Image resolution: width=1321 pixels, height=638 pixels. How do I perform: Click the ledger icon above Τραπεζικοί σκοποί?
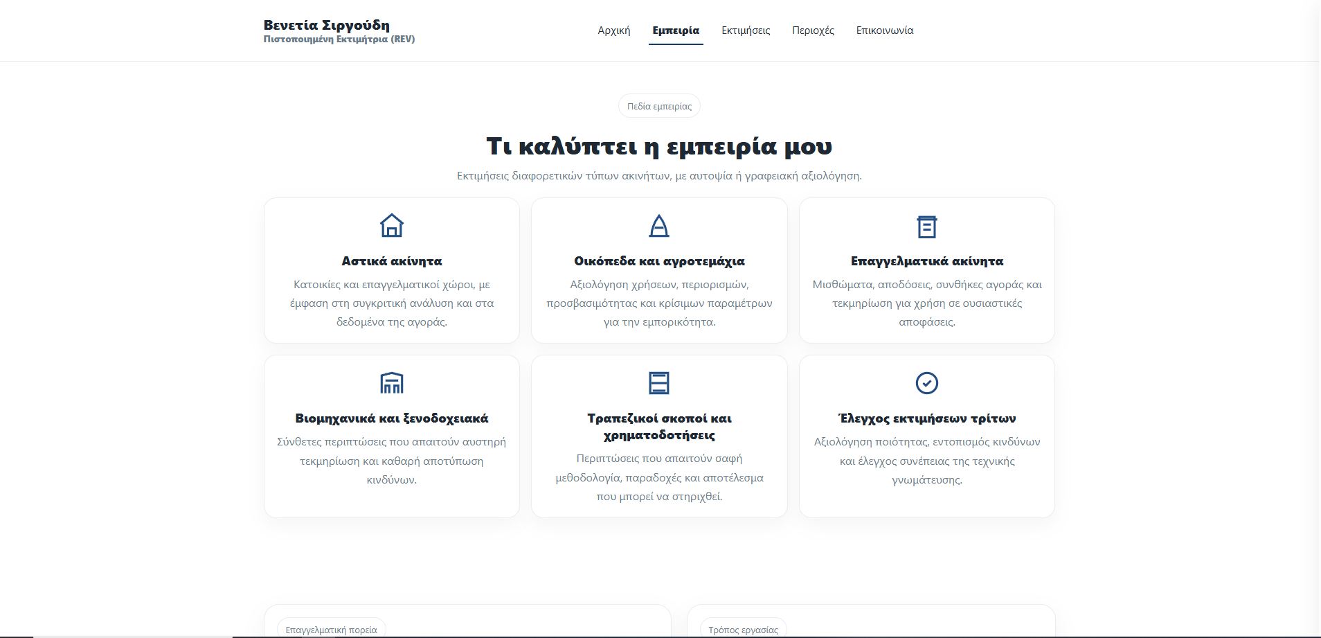[659, 382]
